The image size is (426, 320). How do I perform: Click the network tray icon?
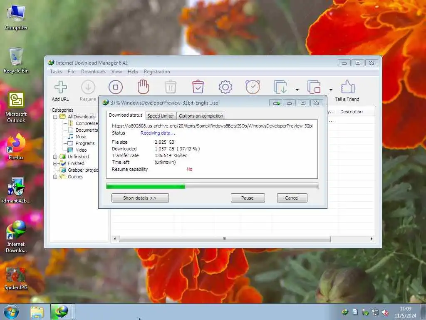coord(375,312)
